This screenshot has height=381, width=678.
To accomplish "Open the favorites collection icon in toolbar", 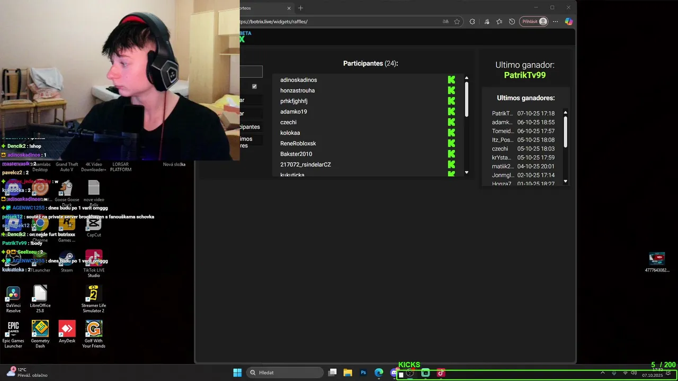I will (499, 22).
